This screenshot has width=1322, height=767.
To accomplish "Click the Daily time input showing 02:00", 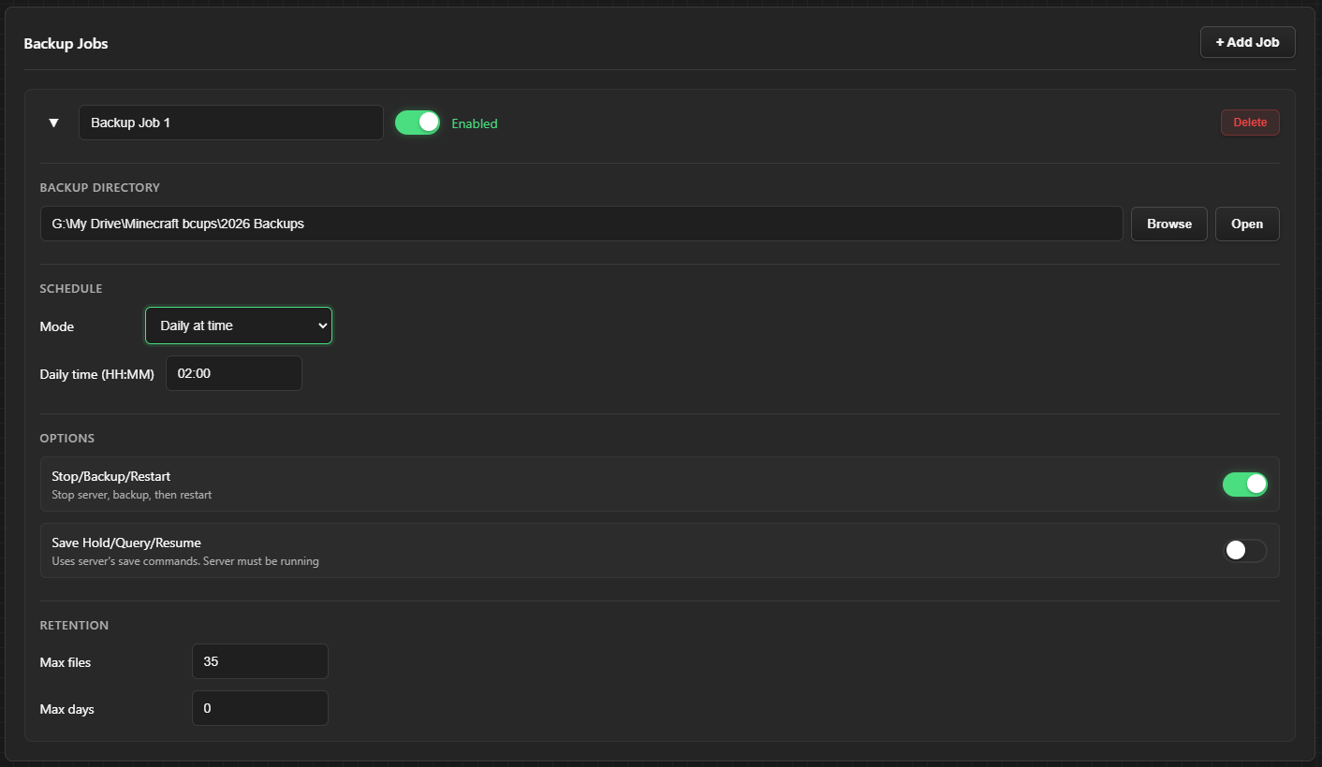I will [x=233, y=372].
